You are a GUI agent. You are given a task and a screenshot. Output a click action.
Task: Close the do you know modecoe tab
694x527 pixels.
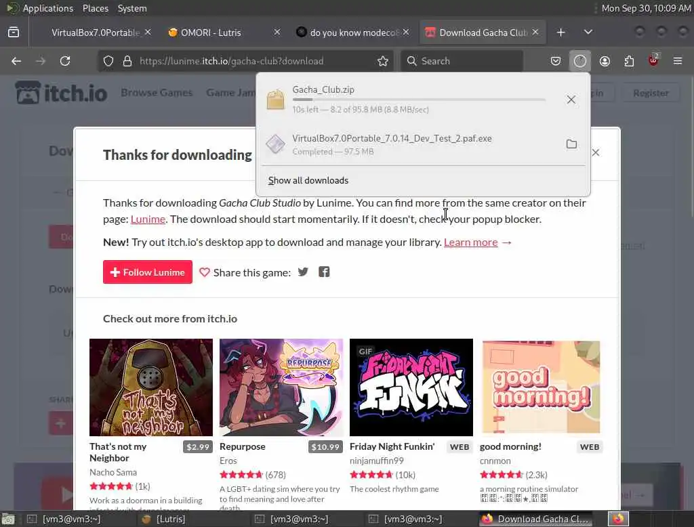click(406, 32)
